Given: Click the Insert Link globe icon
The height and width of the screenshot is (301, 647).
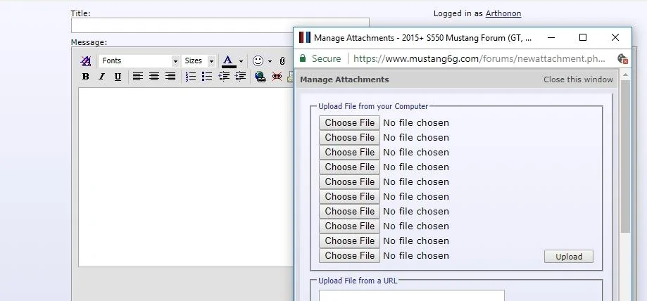Looking at the screenshot, I should pyautogui.click(x=260, y=76).
